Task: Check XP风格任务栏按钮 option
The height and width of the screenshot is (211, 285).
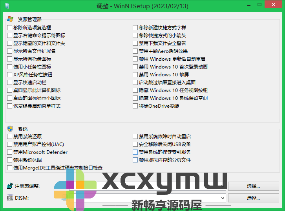Action: coord(9,75)
